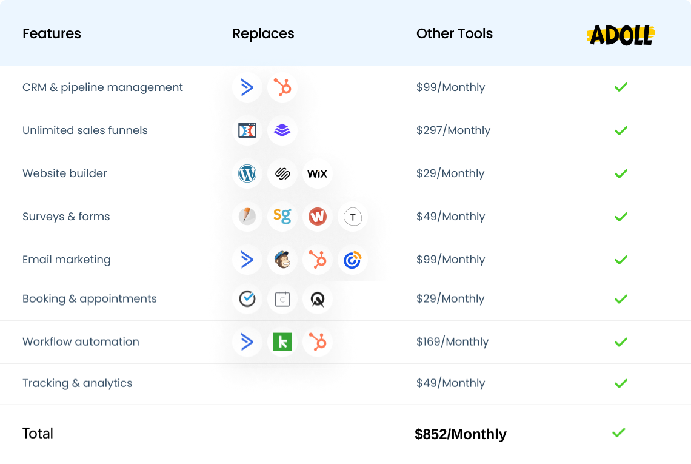Viewport: 691px width, 464px height.
Task: Select the Constant Contact icon in the Email marketing row
Action: [x=352, y=260]
